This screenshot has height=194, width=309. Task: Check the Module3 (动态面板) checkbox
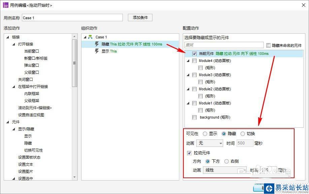[x=194, y=75]
